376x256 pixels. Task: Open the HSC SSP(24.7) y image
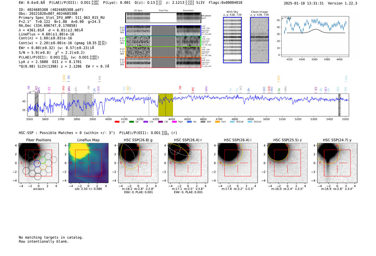point(337,163)
